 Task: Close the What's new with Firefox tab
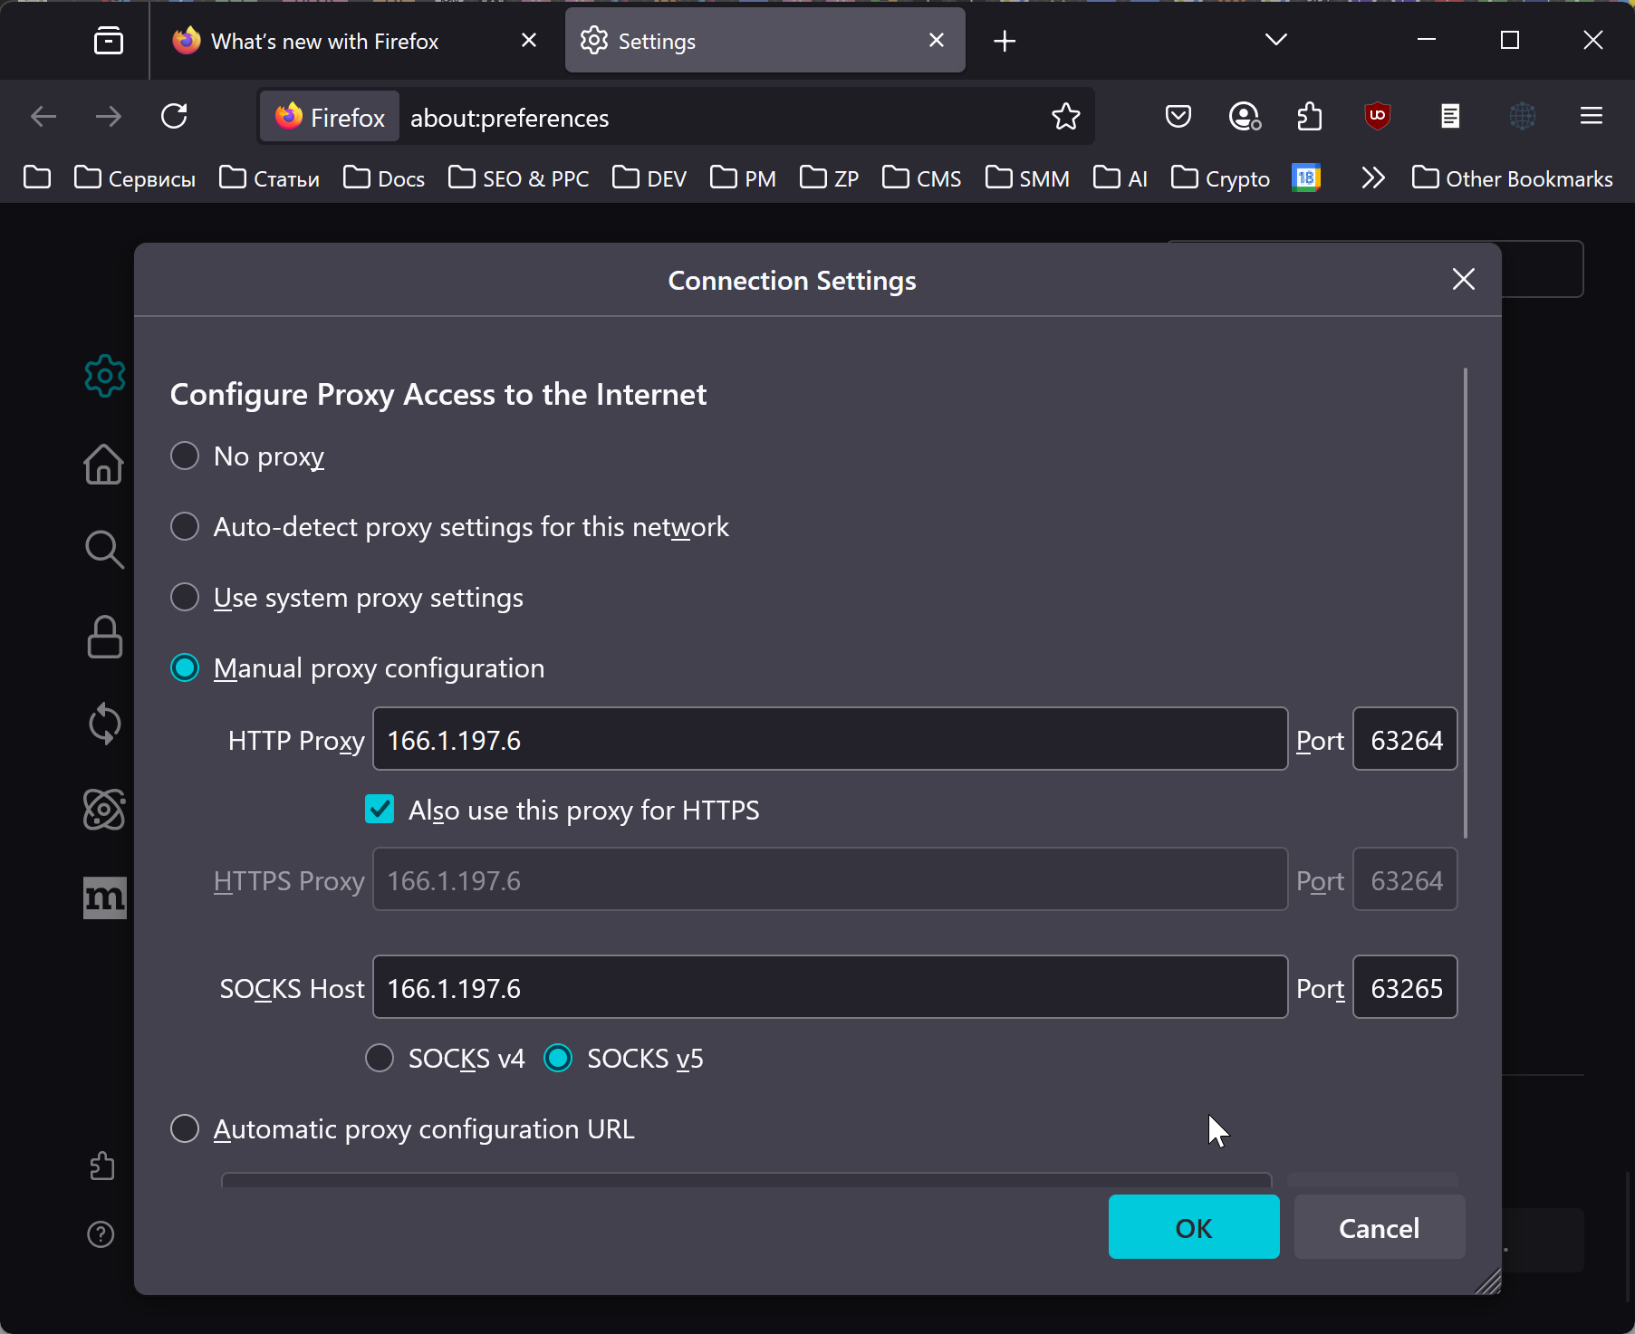[x=529, y=41]
